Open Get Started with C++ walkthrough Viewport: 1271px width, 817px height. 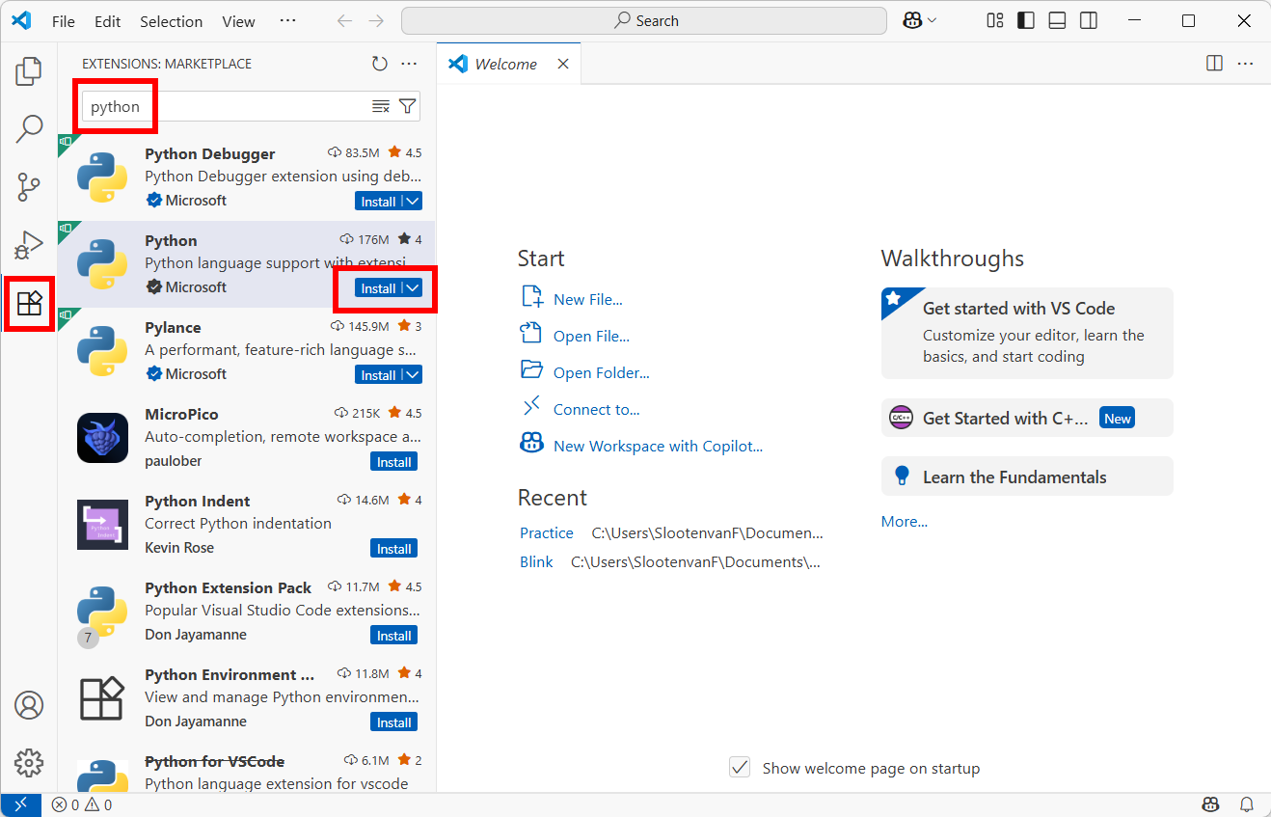(x=1027, y=418)
